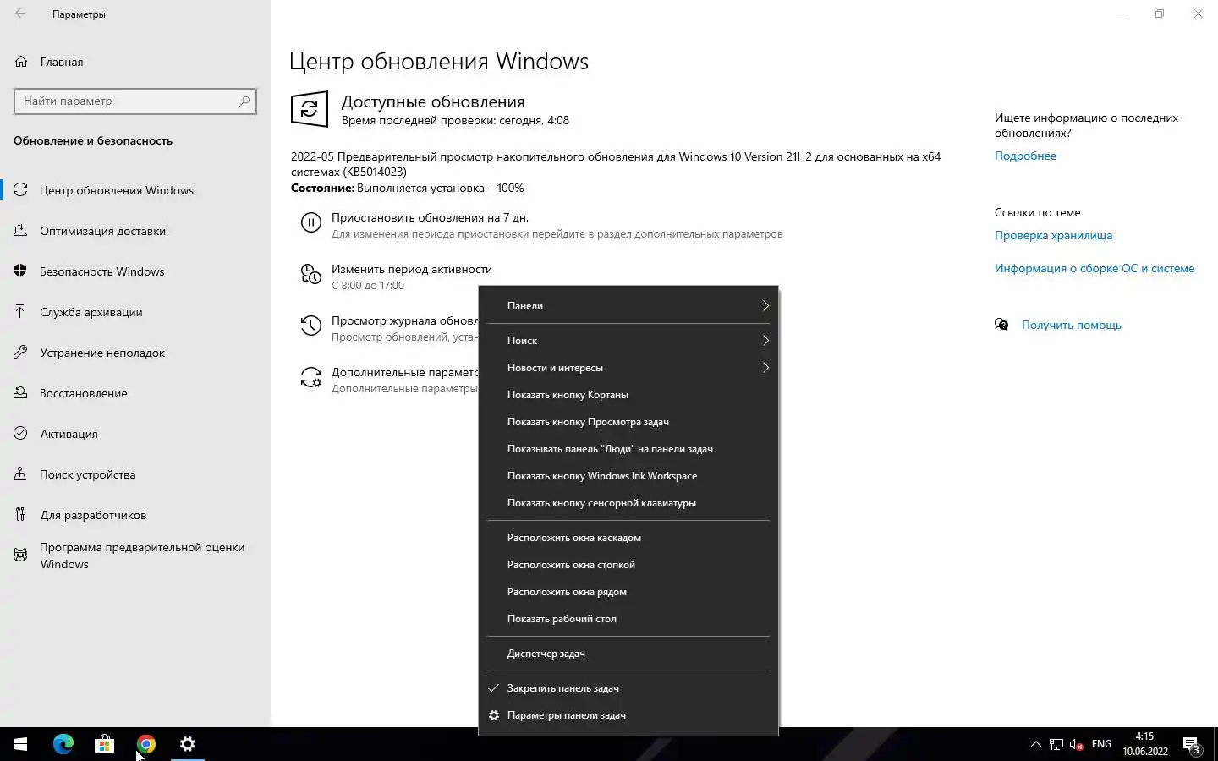The image size is (1218, 761).
Task: Open Для разработчиков section
Action: pos(135,515)
